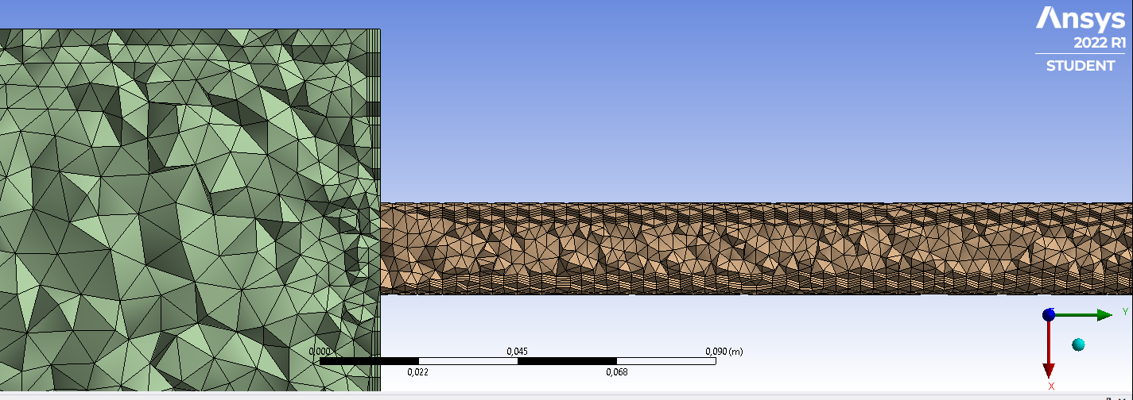
Task: Click the 0,000 scale ruler label
Action: click(320, 351)
